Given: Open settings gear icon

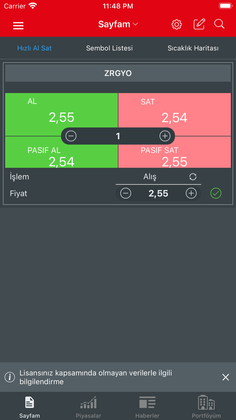Looking at the screenshot, I should pos(177,24).
